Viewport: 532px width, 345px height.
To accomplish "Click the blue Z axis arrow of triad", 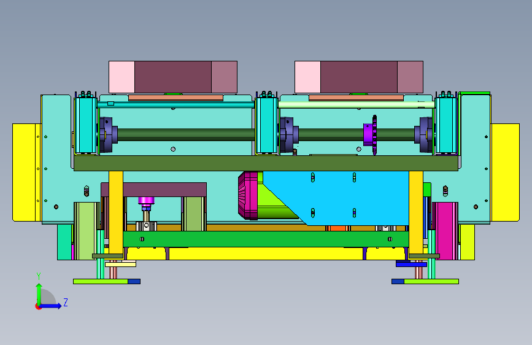I will pos(51,306).
